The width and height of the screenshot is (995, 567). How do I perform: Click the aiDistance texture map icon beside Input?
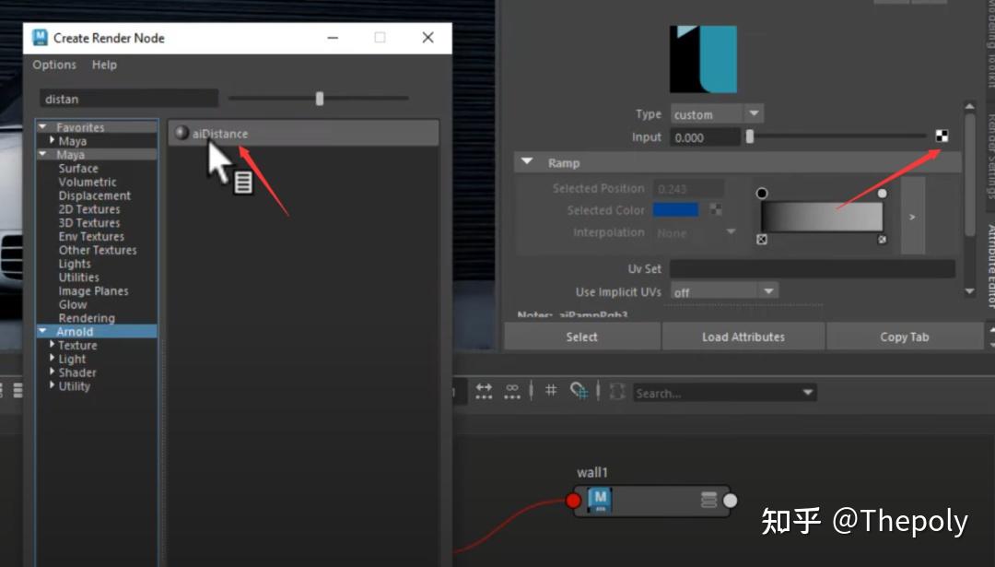click(x=941, y=135)
